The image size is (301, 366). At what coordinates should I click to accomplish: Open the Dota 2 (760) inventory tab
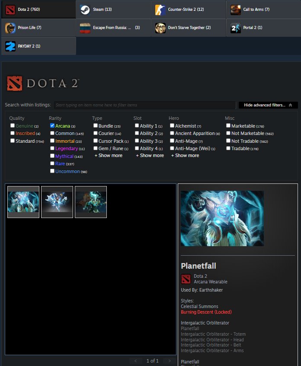[38, 10]
